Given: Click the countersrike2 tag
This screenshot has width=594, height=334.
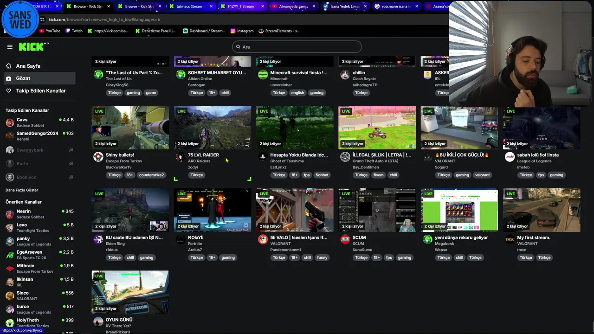Looking at the screenshot, I should [x=151, y=175].
